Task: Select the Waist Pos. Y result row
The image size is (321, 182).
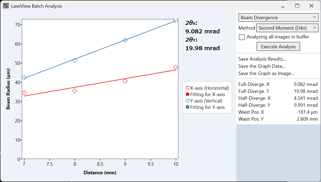Action: pyautogui.click(x=278, y=119)
